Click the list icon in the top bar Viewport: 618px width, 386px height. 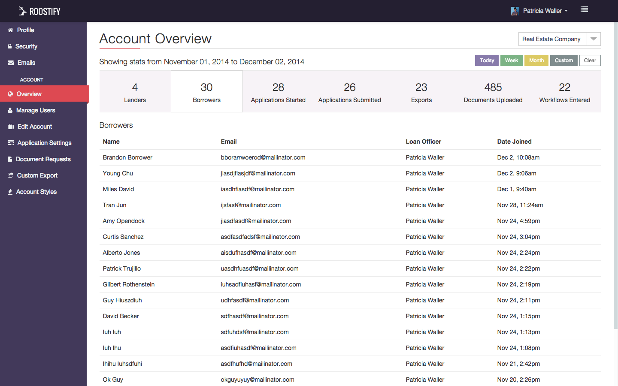pos(584,9)
